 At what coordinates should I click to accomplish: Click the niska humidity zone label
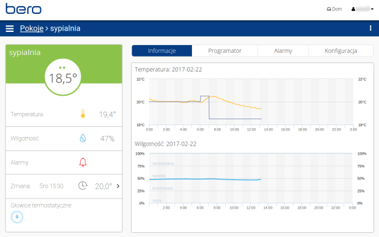click(x=157, y=200)
